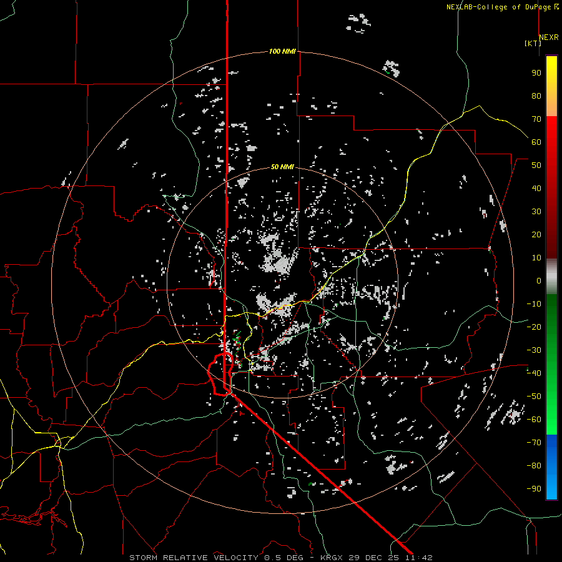Click the [KT] units label
This screenshot has height=562, width=562.
(533, 43)
